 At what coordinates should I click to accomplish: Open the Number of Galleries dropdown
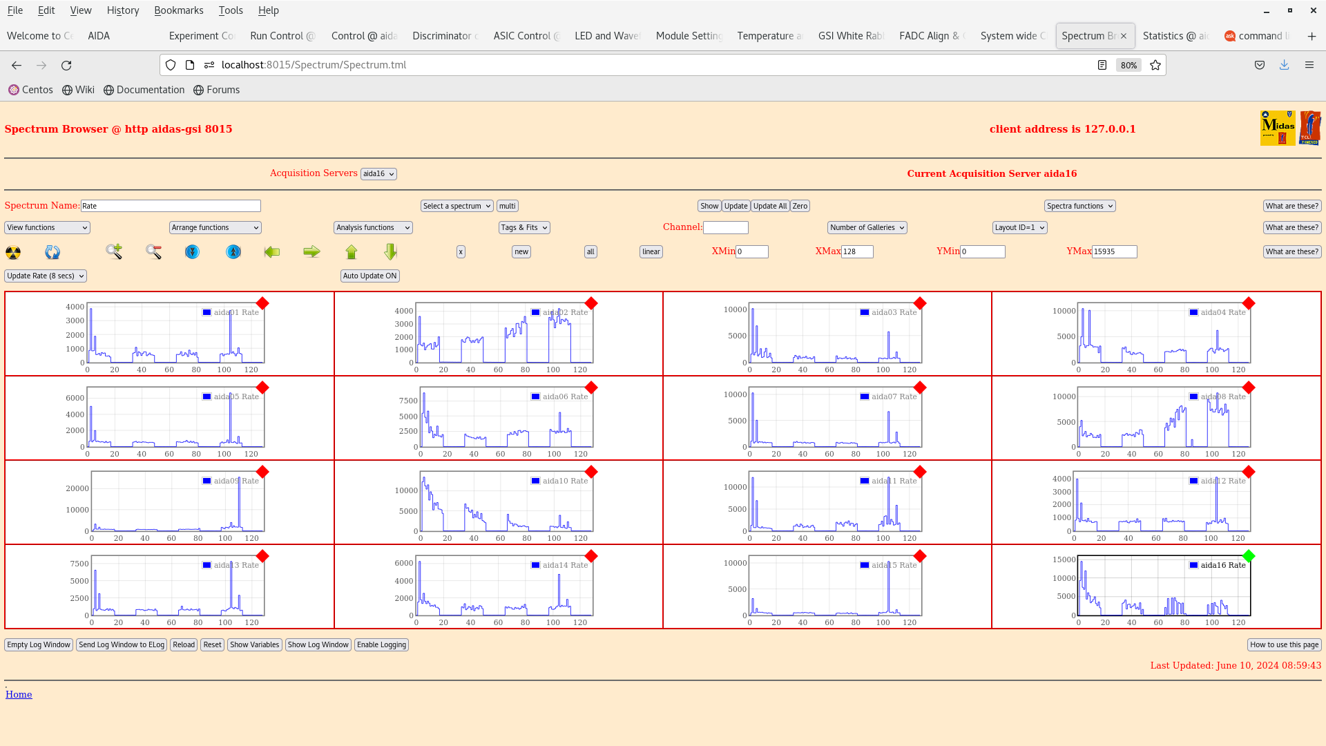click(x=867, y=227)
